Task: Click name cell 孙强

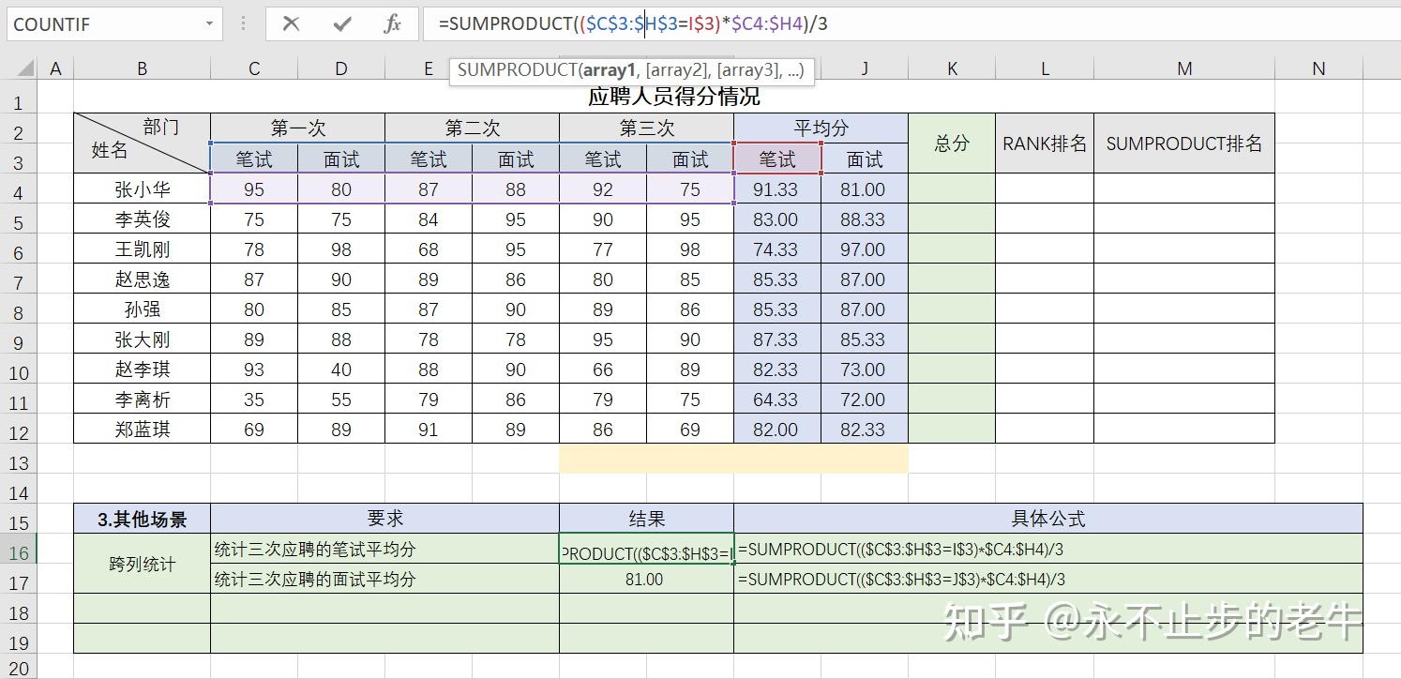Action: tap(143, 309)
